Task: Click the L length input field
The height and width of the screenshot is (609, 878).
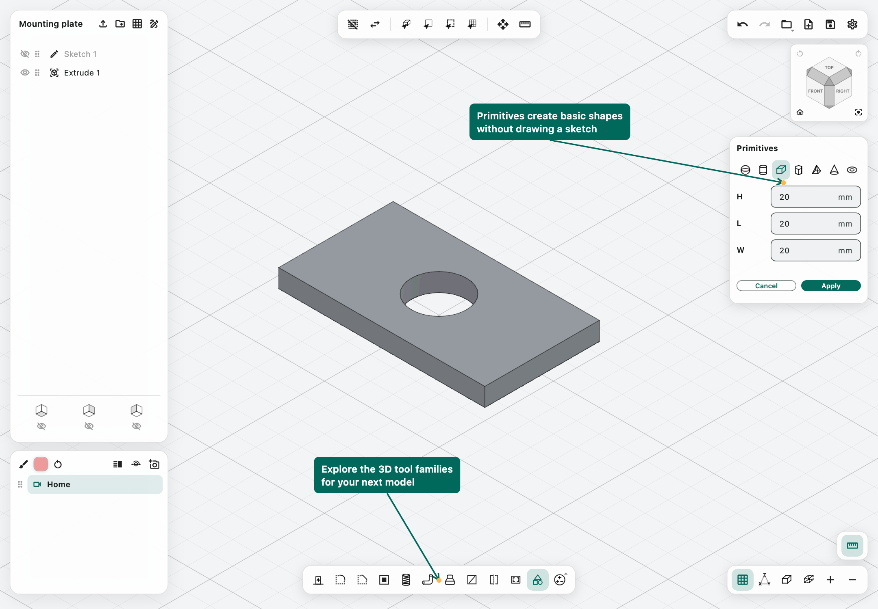Action: pos(815,224)
